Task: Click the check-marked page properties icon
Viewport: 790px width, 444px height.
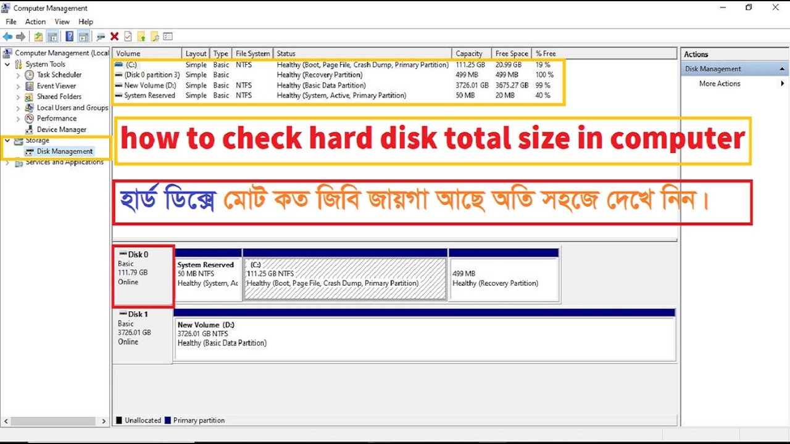Action: (x=128, y=37)
